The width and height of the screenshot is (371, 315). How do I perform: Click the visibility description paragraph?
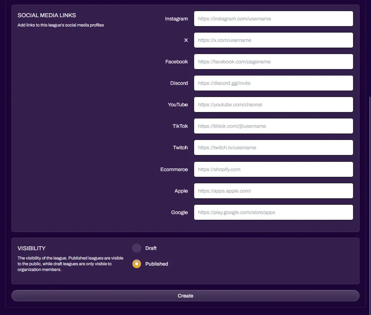[70, 264]
